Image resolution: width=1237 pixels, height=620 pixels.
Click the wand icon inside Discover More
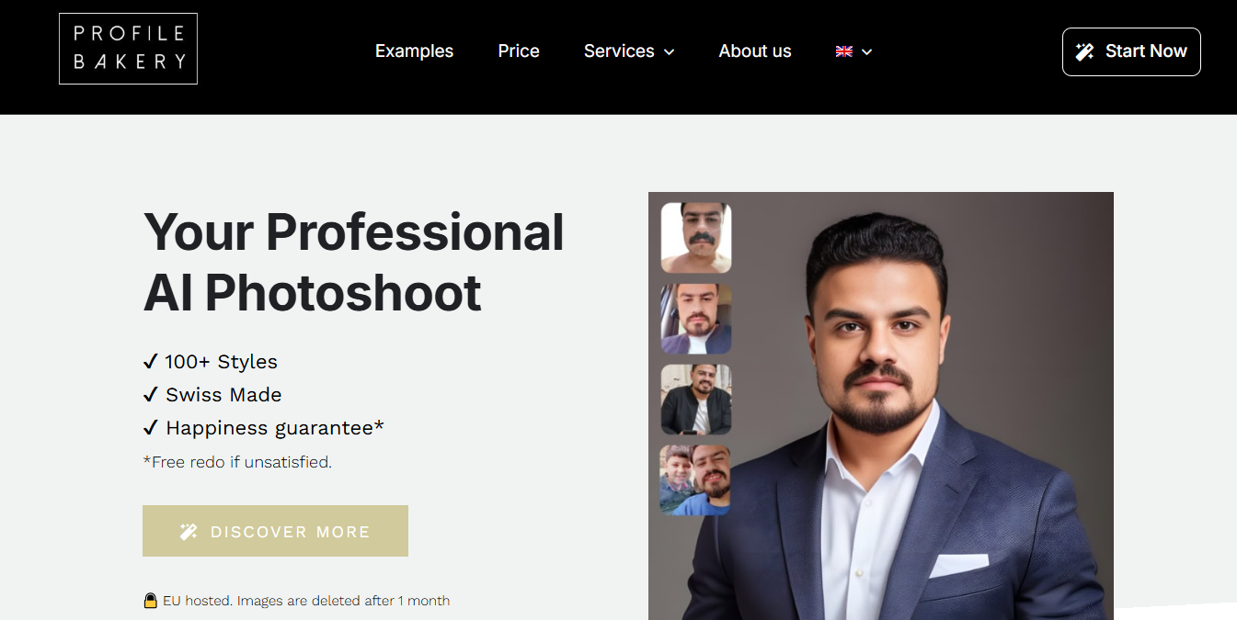[189, 532]
